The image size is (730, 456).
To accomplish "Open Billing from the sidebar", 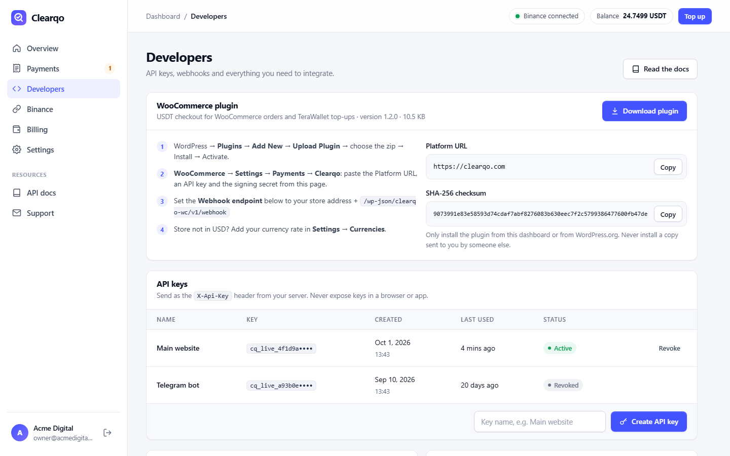I will pyautogui.click(x=63, y=130).
